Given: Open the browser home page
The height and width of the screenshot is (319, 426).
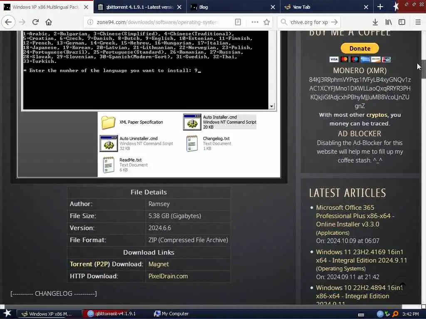Looking at the screenshot, I should [x=49, y=22].
